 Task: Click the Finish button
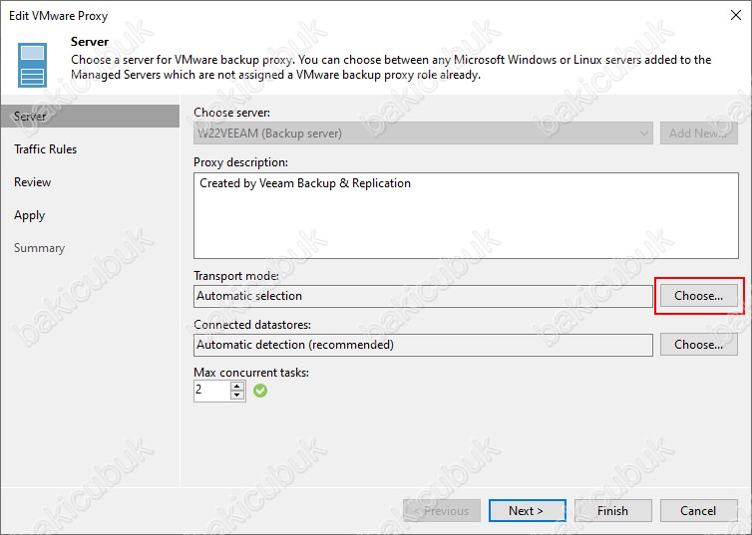point(613,511)
